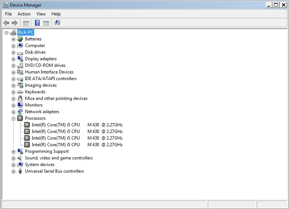Select the Processors label
Screen dimensions: 289x209
35,118
